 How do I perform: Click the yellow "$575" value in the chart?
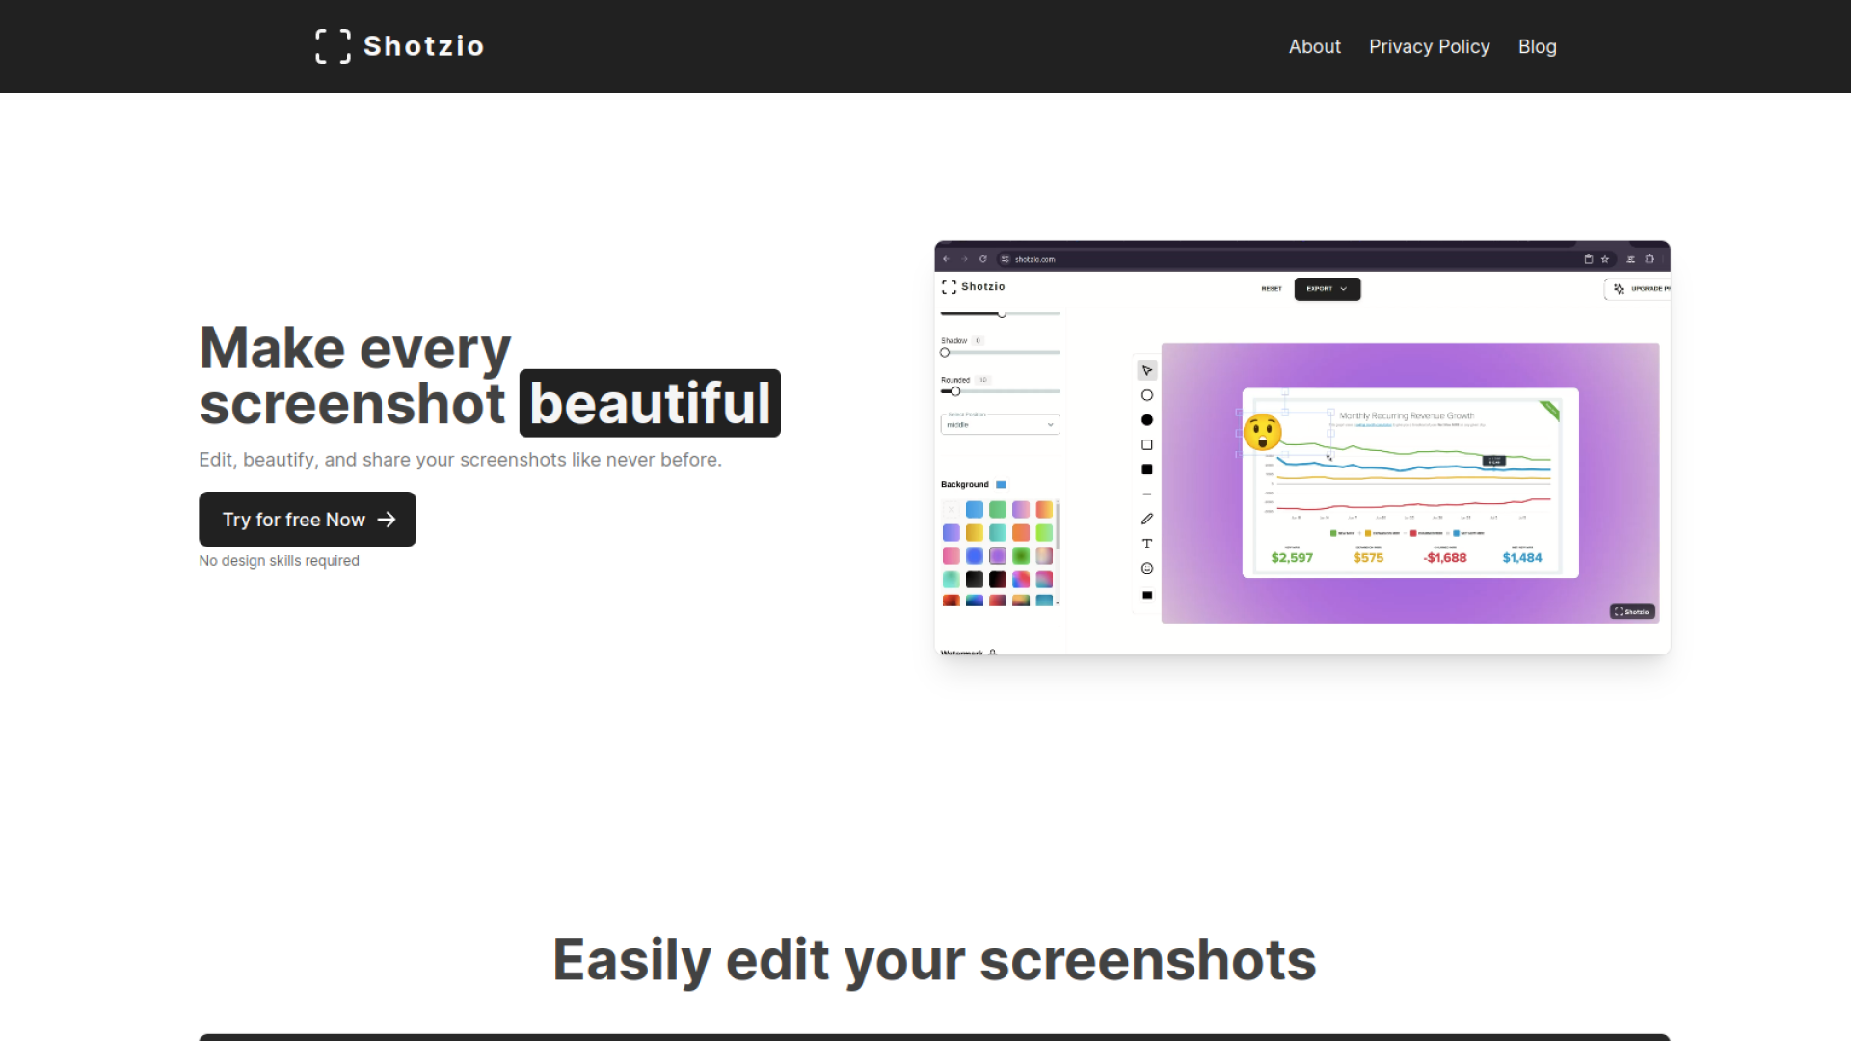1368,558
